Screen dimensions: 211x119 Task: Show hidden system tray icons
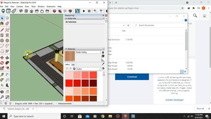[x=184, y=116]
